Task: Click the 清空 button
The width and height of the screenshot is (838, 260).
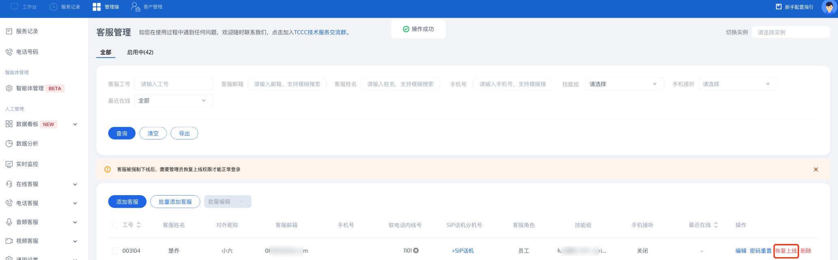Action: point(153,133)
